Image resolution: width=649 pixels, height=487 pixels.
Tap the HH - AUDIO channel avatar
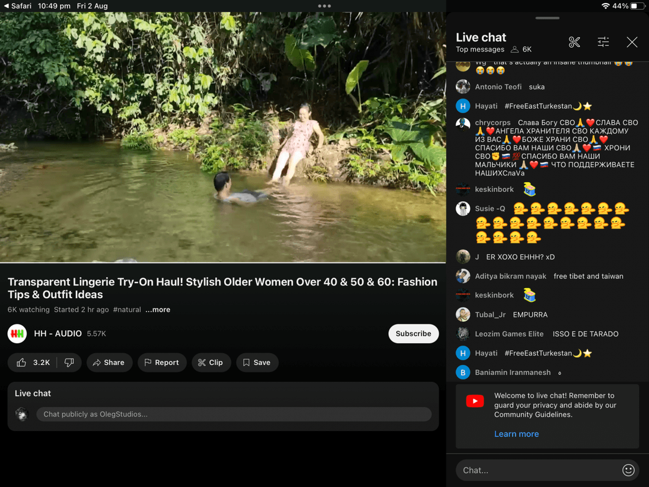[x=17, y=334]
